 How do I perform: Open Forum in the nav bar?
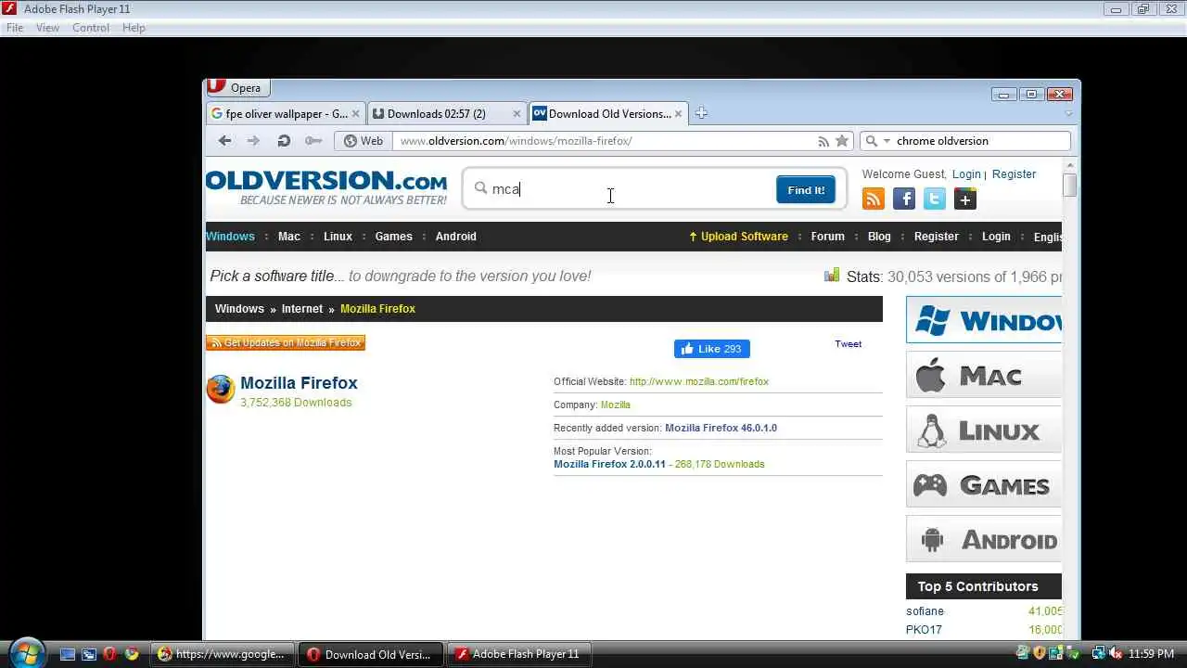tap(827, 237)
